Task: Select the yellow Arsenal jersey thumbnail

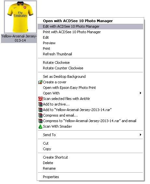Action: 20,17
